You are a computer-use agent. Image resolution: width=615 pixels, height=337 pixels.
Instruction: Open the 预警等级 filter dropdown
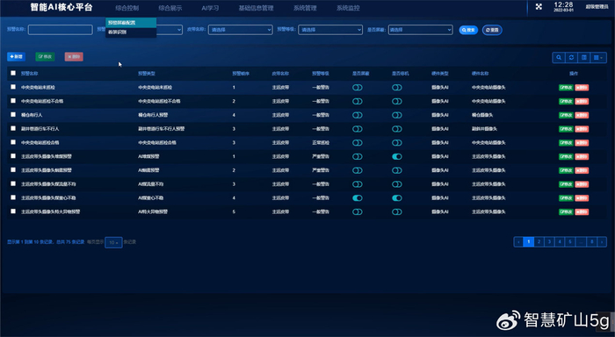pyautogui.click(x=330, y=30)
